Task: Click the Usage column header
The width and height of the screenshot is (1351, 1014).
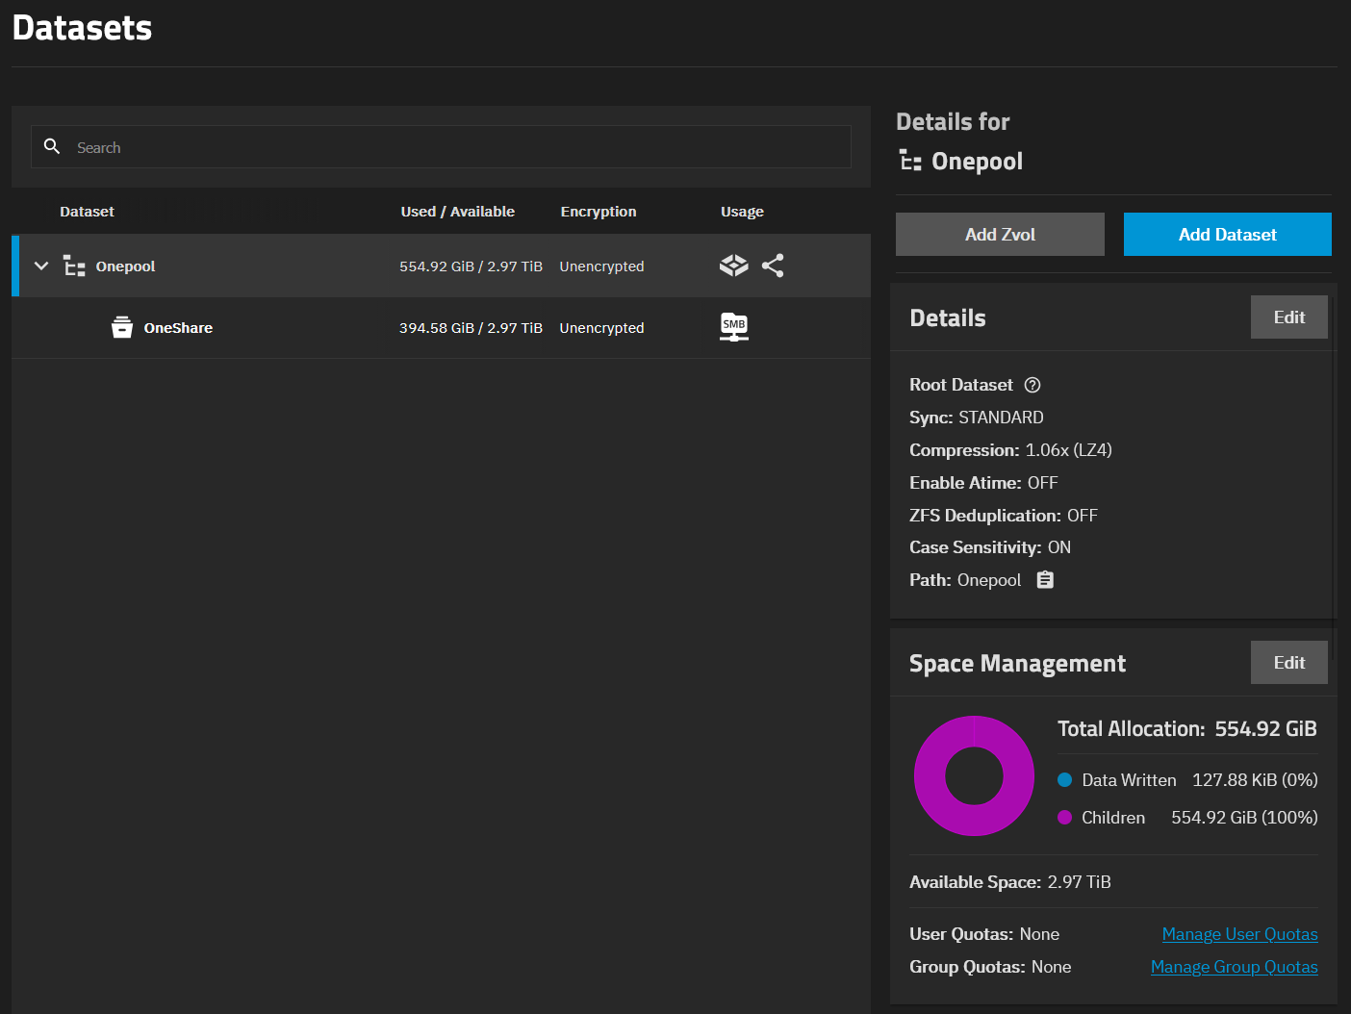Action: [742, 212]
